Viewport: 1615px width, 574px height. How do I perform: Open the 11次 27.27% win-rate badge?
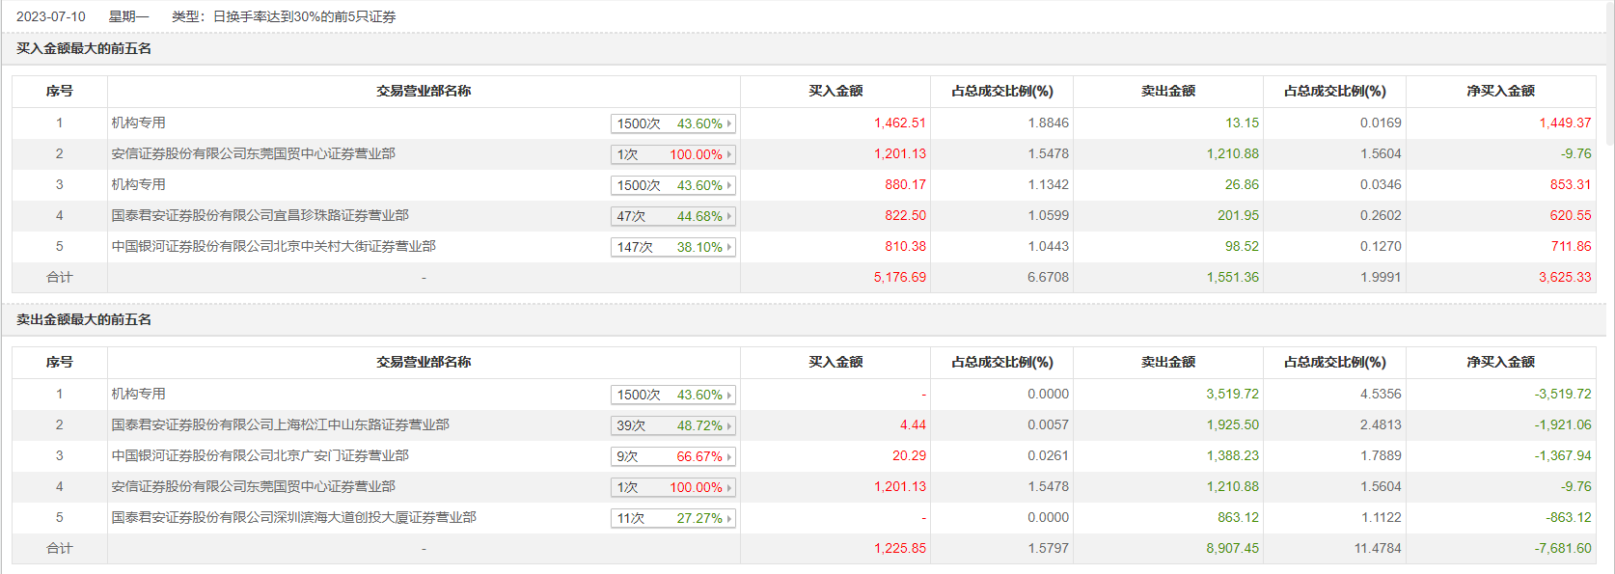click(x=672, y=518)
